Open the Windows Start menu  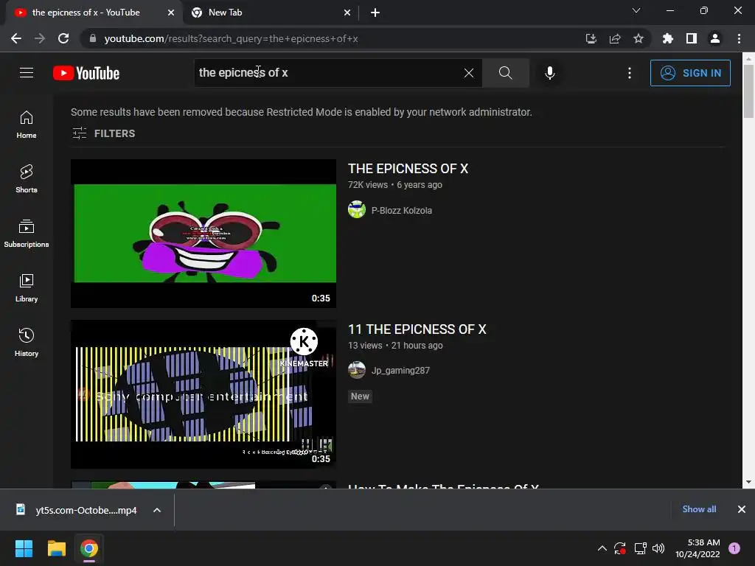point(24,548)
